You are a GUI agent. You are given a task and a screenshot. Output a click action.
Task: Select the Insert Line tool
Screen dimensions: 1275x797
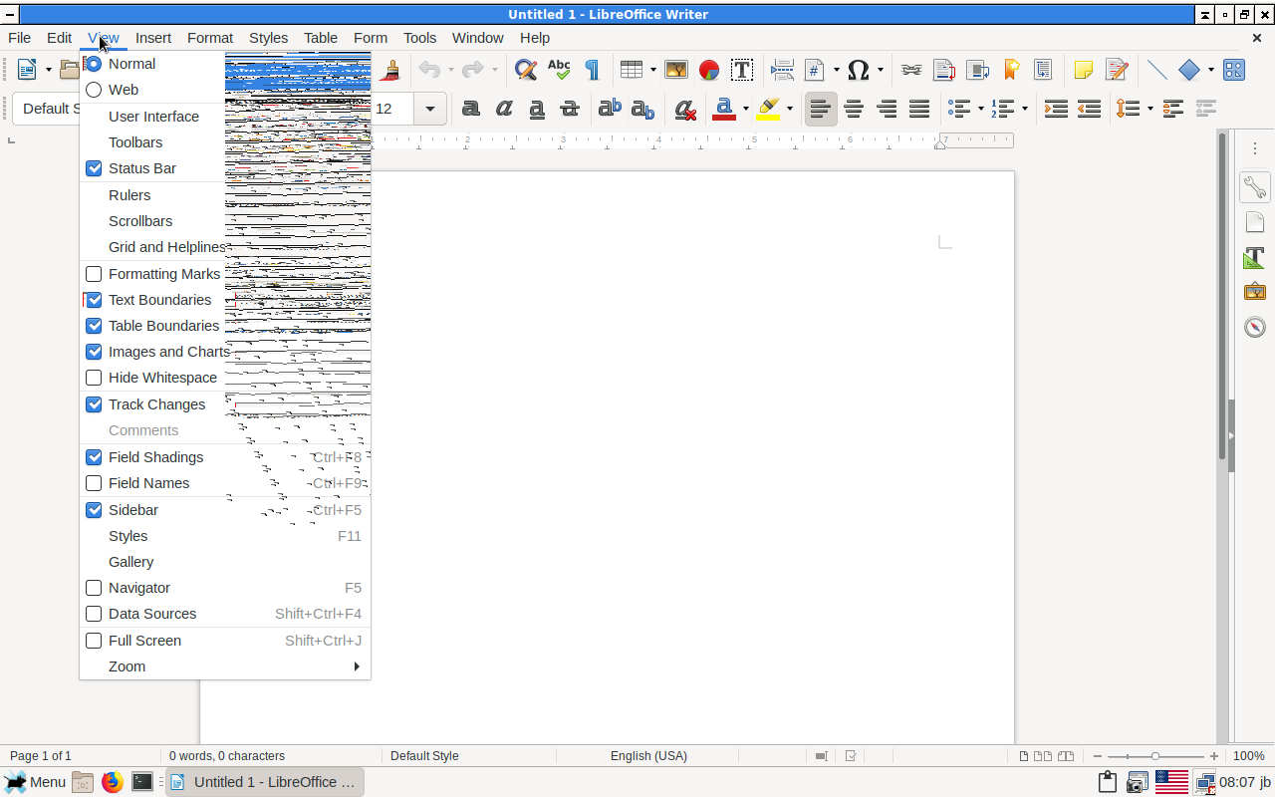coord(1156,70)
